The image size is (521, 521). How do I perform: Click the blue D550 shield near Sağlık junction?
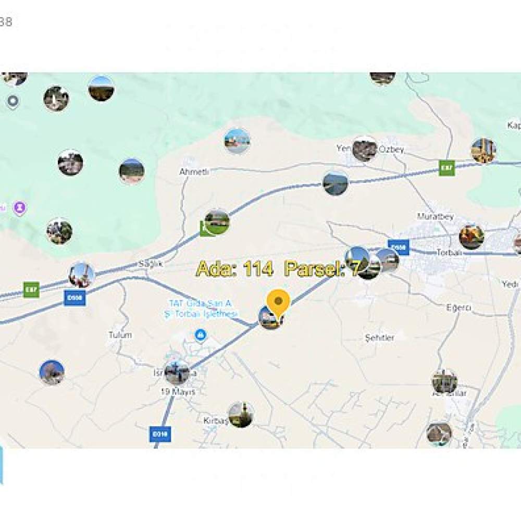pos(75,297)
